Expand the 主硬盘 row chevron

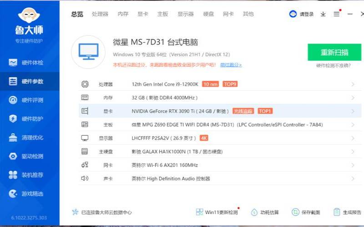[x=353, y=152]
